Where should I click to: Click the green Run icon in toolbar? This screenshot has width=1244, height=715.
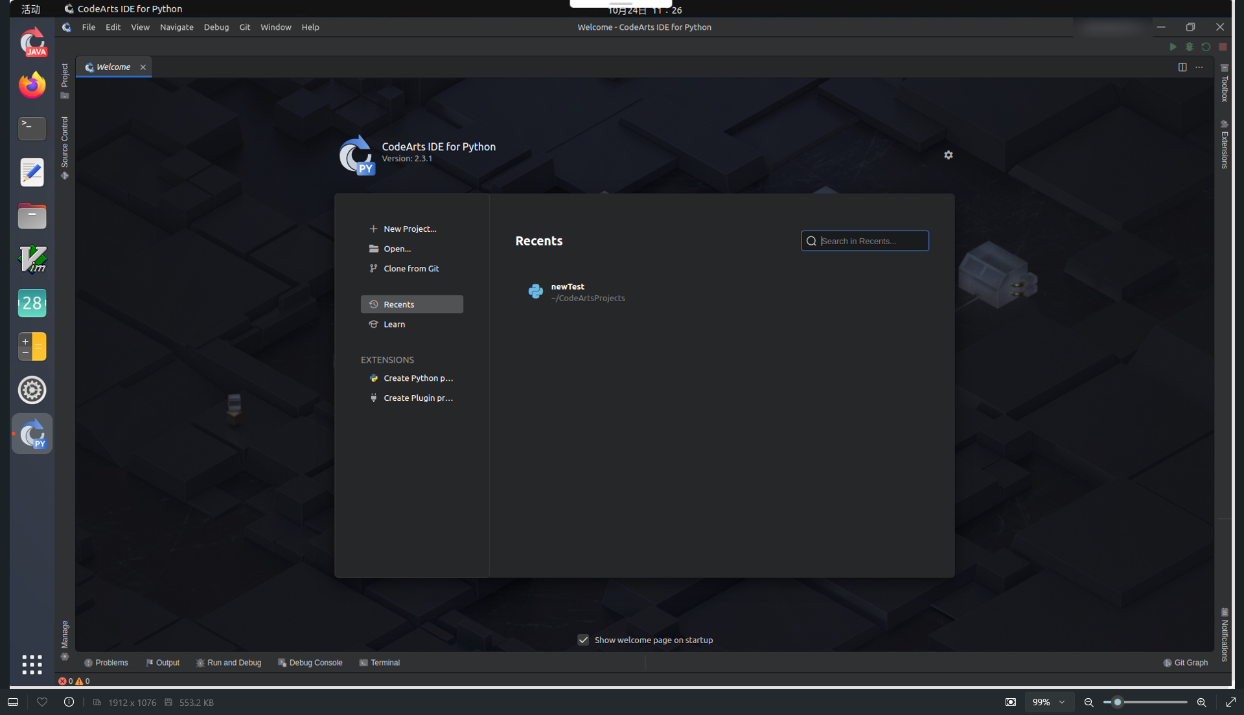1173,47
